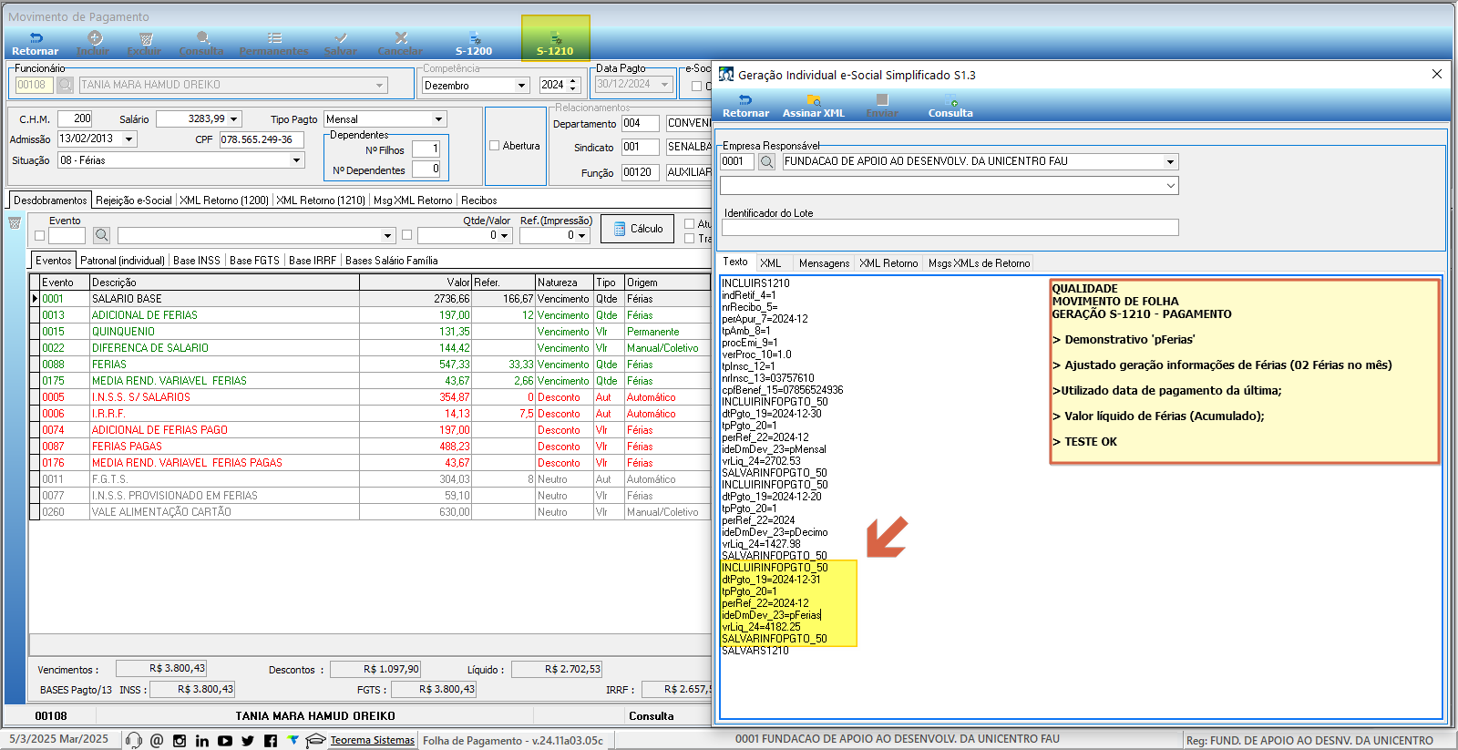Screen dimensions: 1458x750
Task: Open the Competência month dropdown
Action: 522,85
